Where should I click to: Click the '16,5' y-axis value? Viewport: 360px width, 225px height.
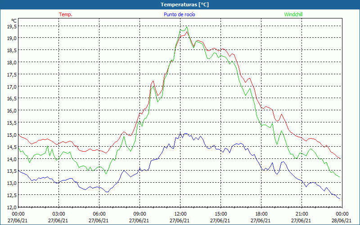(x=12, y=99)
